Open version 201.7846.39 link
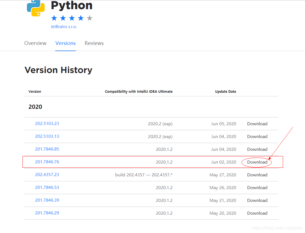 (x=47, y=200)
